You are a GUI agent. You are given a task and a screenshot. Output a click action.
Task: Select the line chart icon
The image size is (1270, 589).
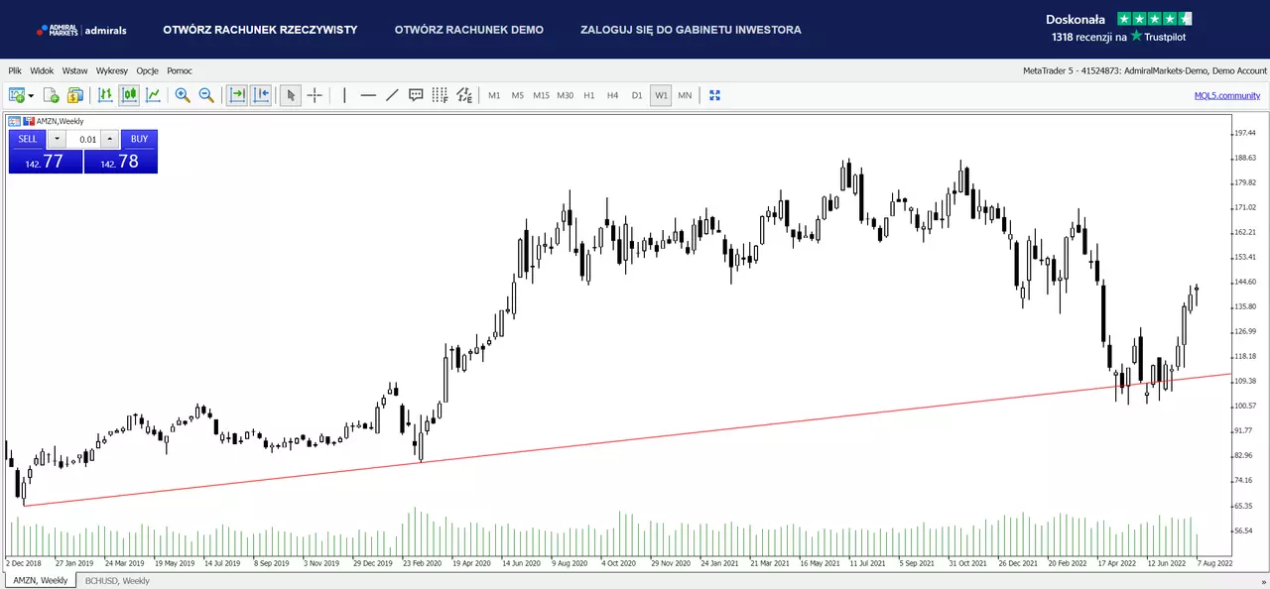tap(153, 95)
